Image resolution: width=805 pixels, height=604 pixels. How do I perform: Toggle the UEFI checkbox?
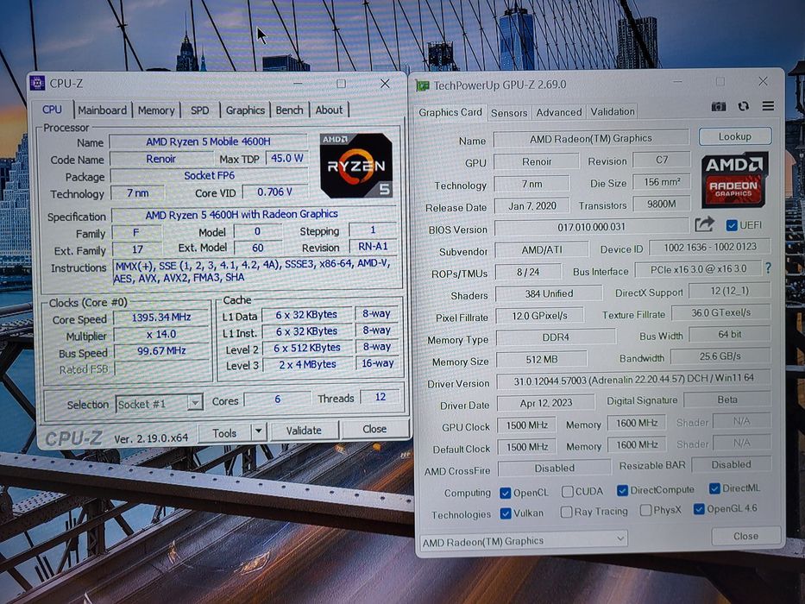pos(732,225)
